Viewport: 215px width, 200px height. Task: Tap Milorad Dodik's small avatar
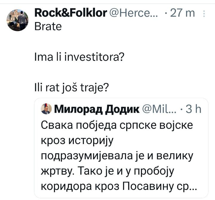[x=46, y=109]
